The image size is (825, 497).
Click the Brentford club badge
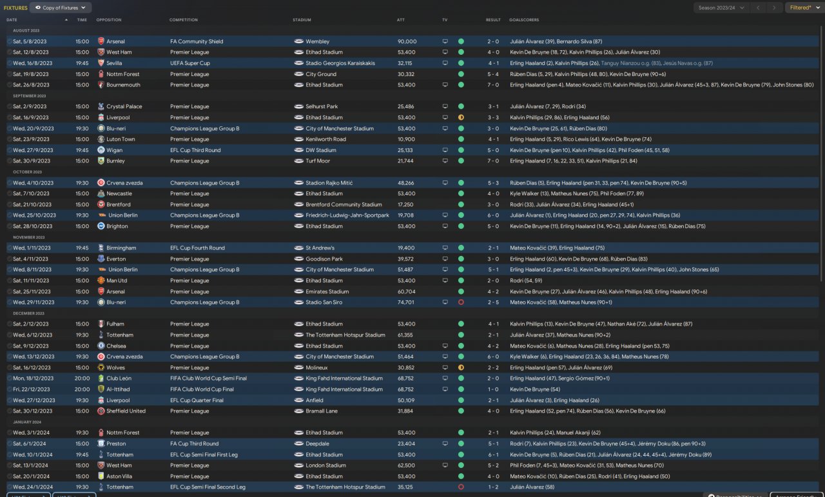coord(101,204)
